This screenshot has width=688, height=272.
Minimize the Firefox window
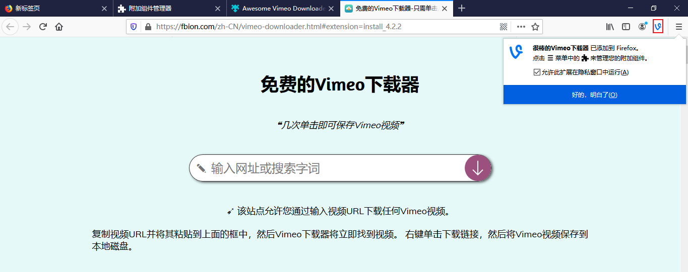pos(631,8)
